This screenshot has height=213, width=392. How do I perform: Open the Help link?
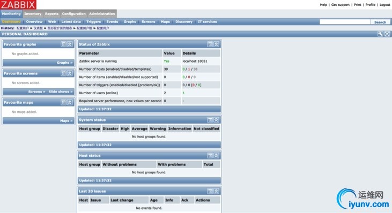point(323,4)
